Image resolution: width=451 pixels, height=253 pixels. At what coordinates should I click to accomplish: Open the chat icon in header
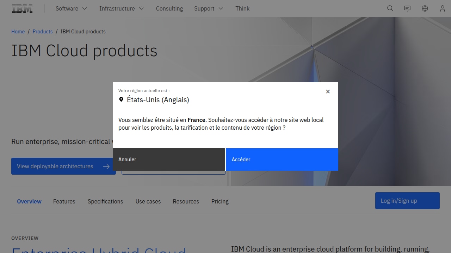[x=407, y=8]
